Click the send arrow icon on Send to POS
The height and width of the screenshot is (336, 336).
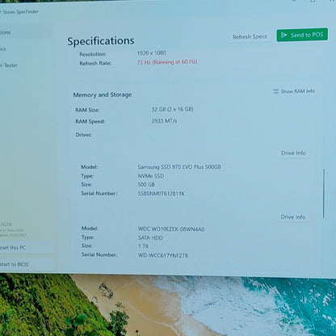click(x=283, y=35)
